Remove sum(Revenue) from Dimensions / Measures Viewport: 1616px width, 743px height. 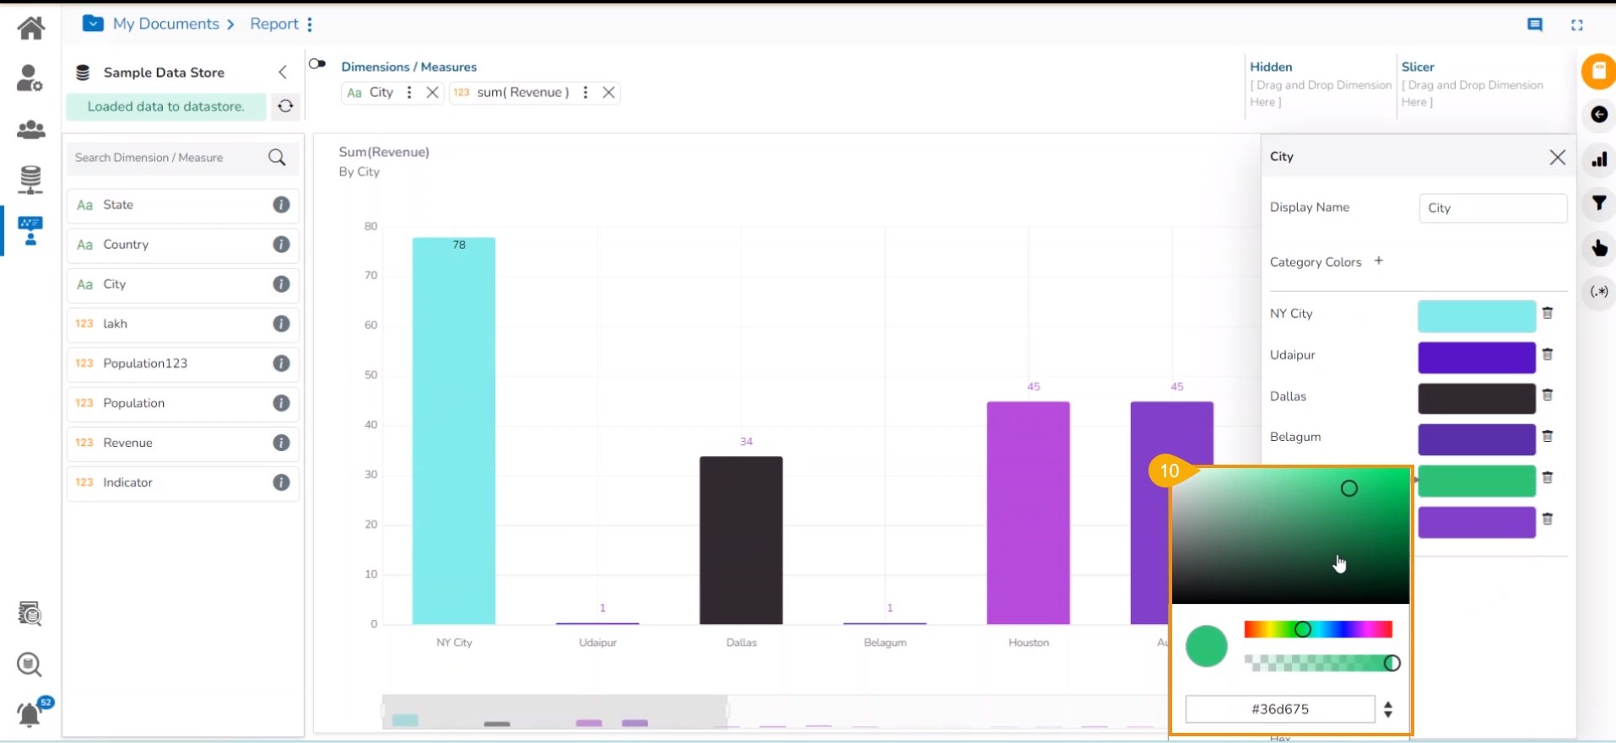coord(608,93)
